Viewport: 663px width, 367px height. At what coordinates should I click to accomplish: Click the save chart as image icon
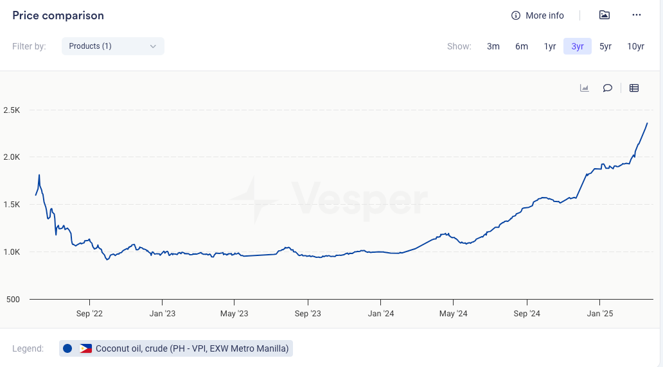(x=605, y=15)
